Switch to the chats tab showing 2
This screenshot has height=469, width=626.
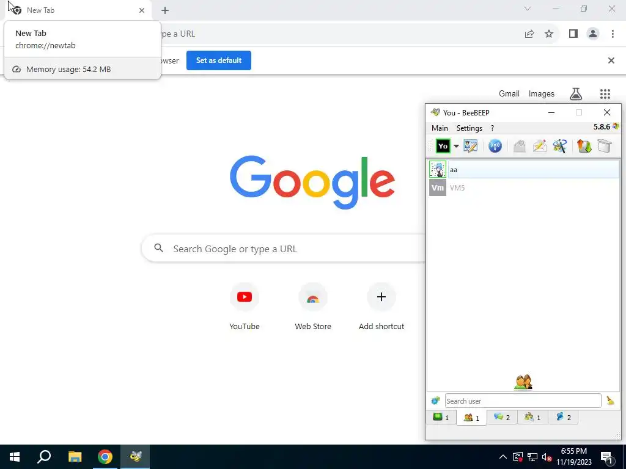502,417
